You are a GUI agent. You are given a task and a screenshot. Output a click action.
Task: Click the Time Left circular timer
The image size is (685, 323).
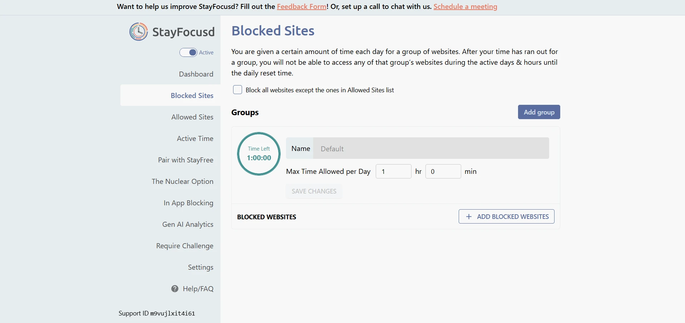(x=259, y=154)
